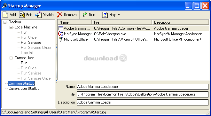This screenshot has width=211, height=116.
Task: Sort list by Description column header
Action: 180,22
